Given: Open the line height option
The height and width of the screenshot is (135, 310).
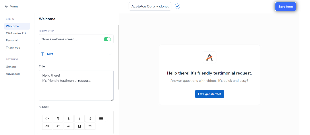Looking at the screenshot, I should (x=58, y=126).
